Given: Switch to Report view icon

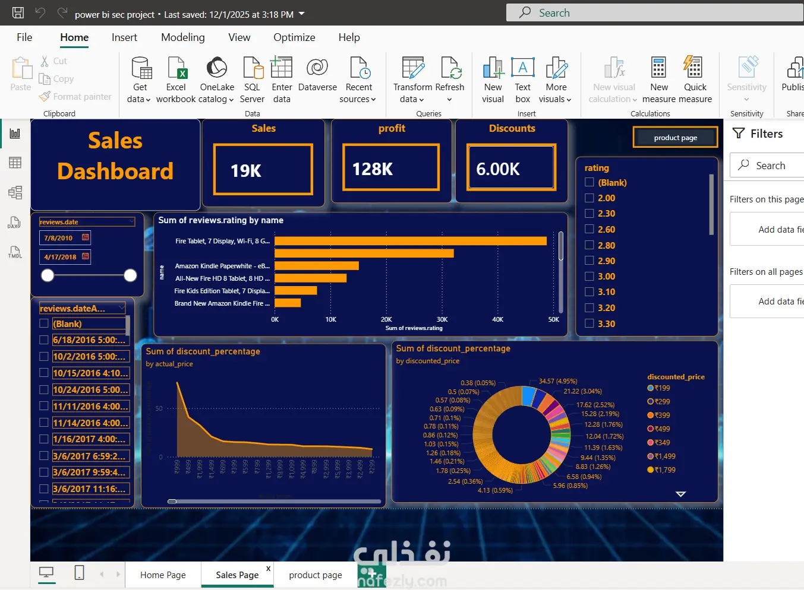Looking at the screenshot, I should (x=15, y=134).
